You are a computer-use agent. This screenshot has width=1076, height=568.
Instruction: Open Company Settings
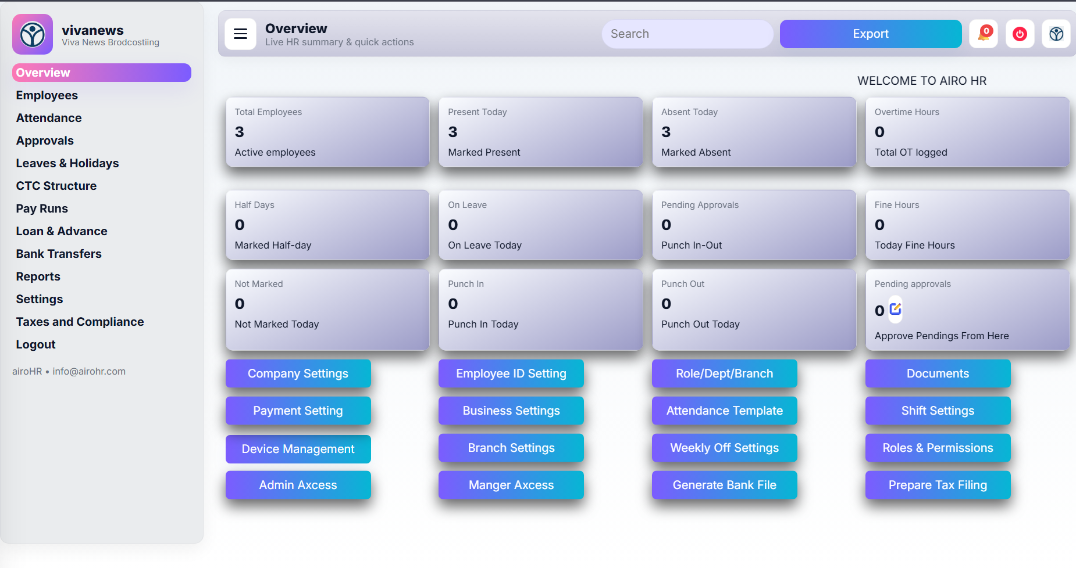pos(298,373)
